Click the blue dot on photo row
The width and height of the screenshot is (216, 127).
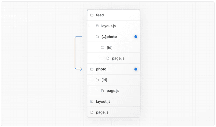pyautogui.click(x=136, y=69)
